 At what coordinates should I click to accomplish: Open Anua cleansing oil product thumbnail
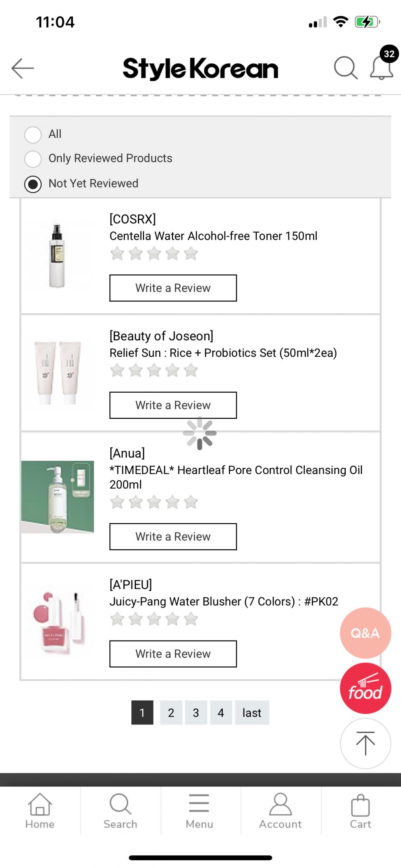pyautogui.click(x=58, y=497)
